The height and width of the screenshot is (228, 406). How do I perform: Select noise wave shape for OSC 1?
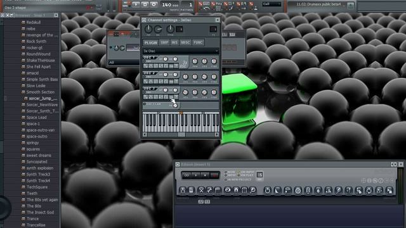(x=171, y=66)
